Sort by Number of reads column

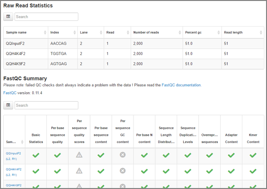click(x=157, y=32)
